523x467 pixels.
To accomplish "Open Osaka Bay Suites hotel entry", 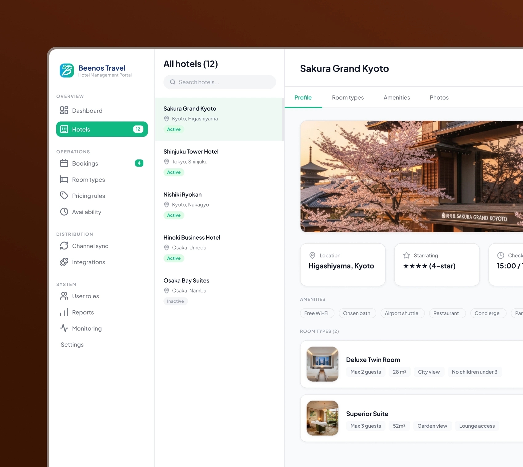I will point(219,291).
